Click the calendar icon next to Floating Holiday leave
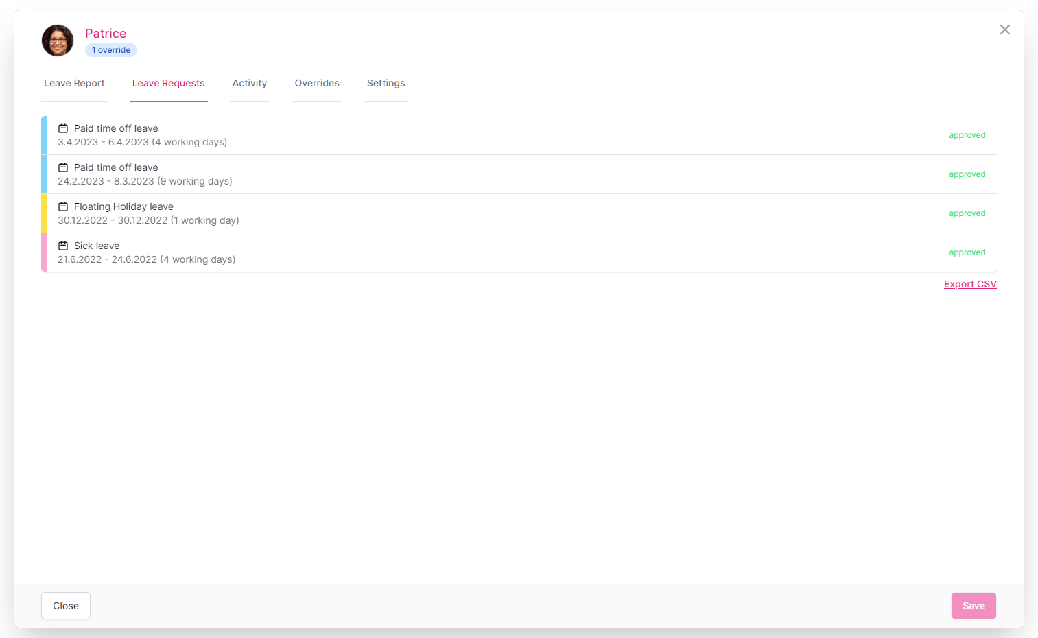1038x638 pixels. pyautogui.click(x=63, y=206)
